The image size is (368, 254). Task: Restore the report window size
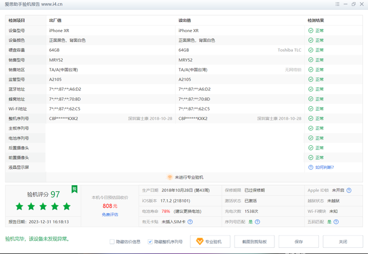coord(354,4)
